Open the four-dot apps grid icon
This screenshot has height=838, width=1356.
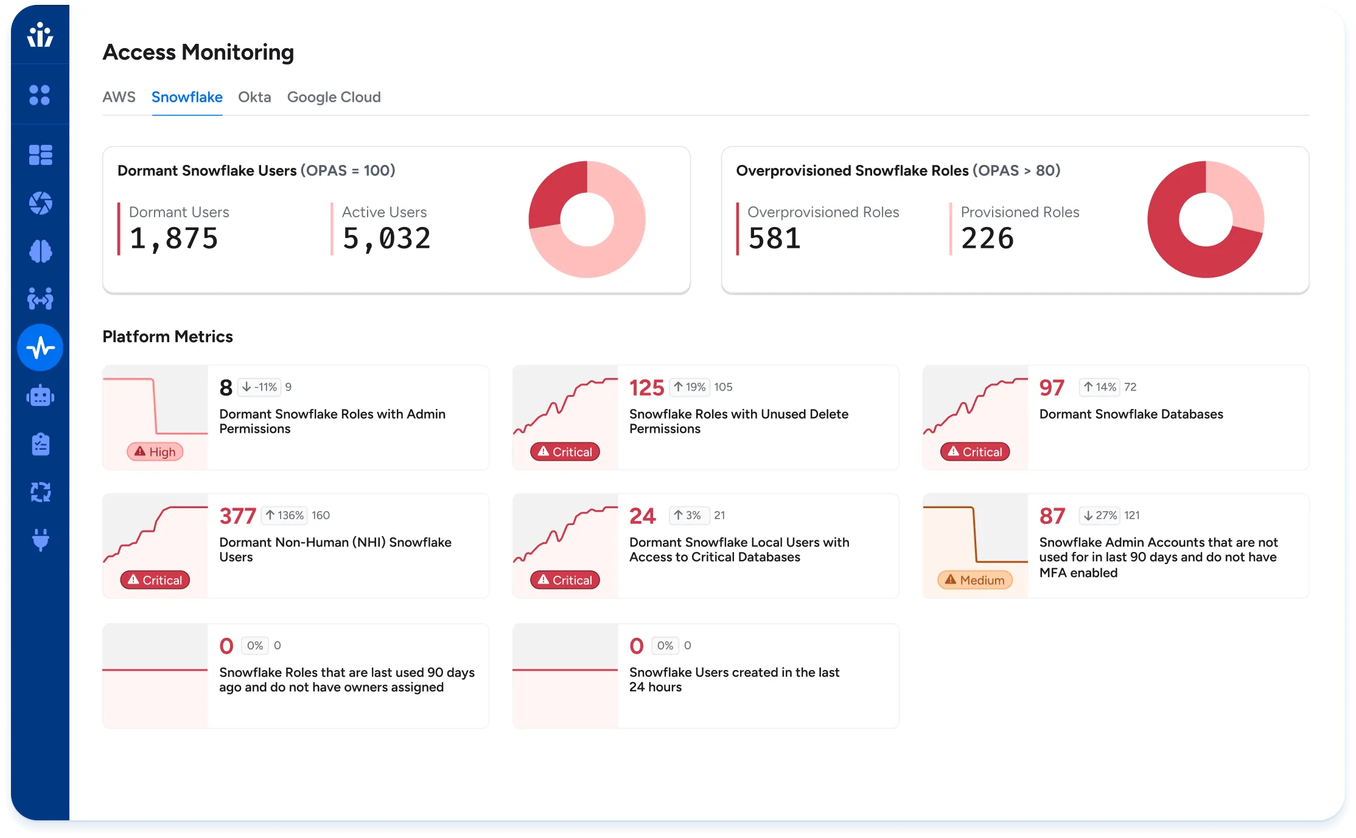tap(40, 95)
